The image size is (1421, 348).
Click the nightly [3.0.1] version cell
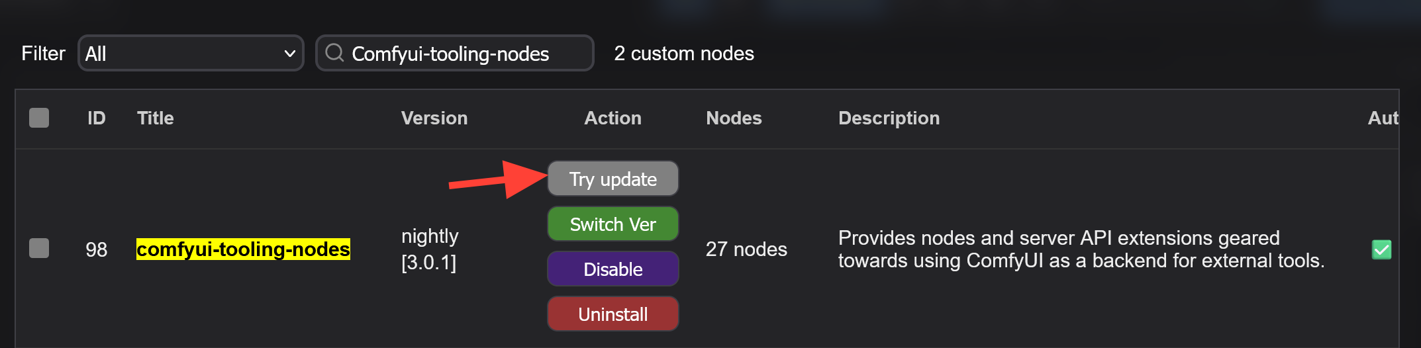coord(430,249)
